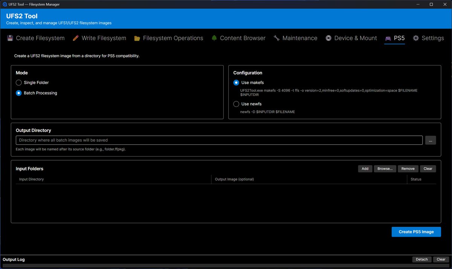The width and height of the screenshot is (452, 269).
Task: Minimize the UFS2 Tool window
Action: point(418,4)
